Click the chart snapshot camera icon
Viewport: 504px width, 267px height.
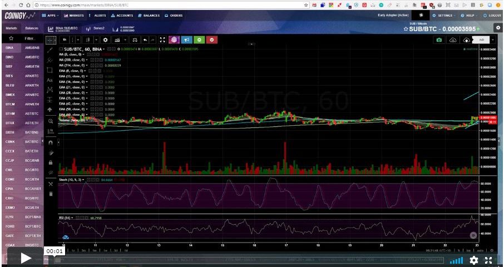[439, 40]
